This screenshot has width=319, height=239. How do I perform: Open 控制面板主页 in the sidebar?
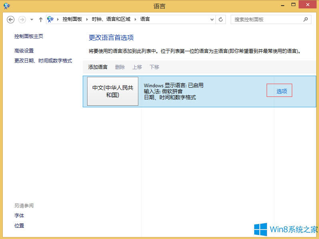click(x=29, y=36)
